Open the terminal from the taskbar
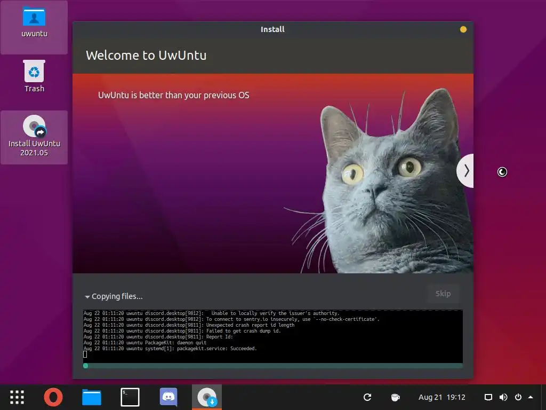 (x=130, y=397)
